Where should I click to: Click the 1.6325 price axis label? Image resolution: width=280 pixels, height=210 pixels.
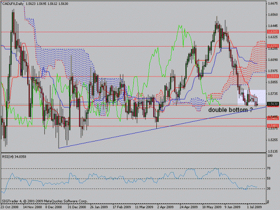point(273,37)
